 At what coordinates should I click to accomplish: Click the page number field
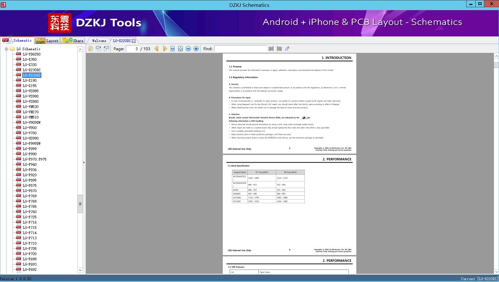pyautogui.click(x=133, y=49)
